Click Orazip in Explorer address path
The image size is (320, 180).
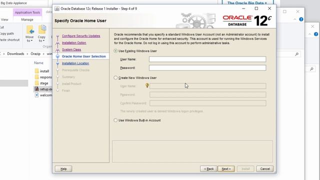coord(35,53)
